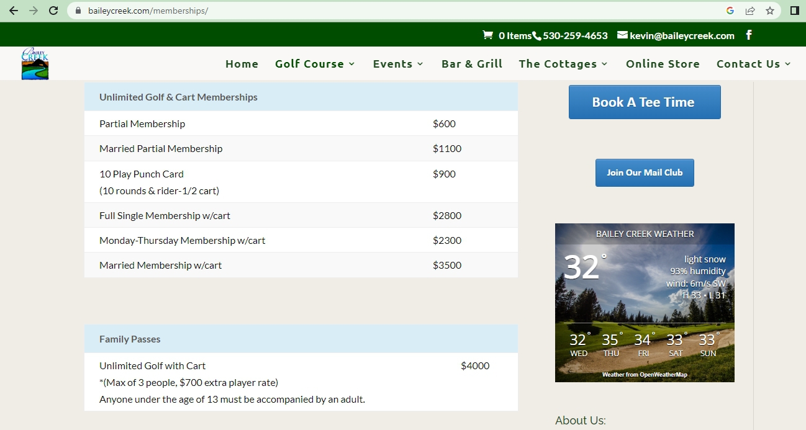Click the browser forward arrow
This screenshot has height=430, width=806.
34,11
